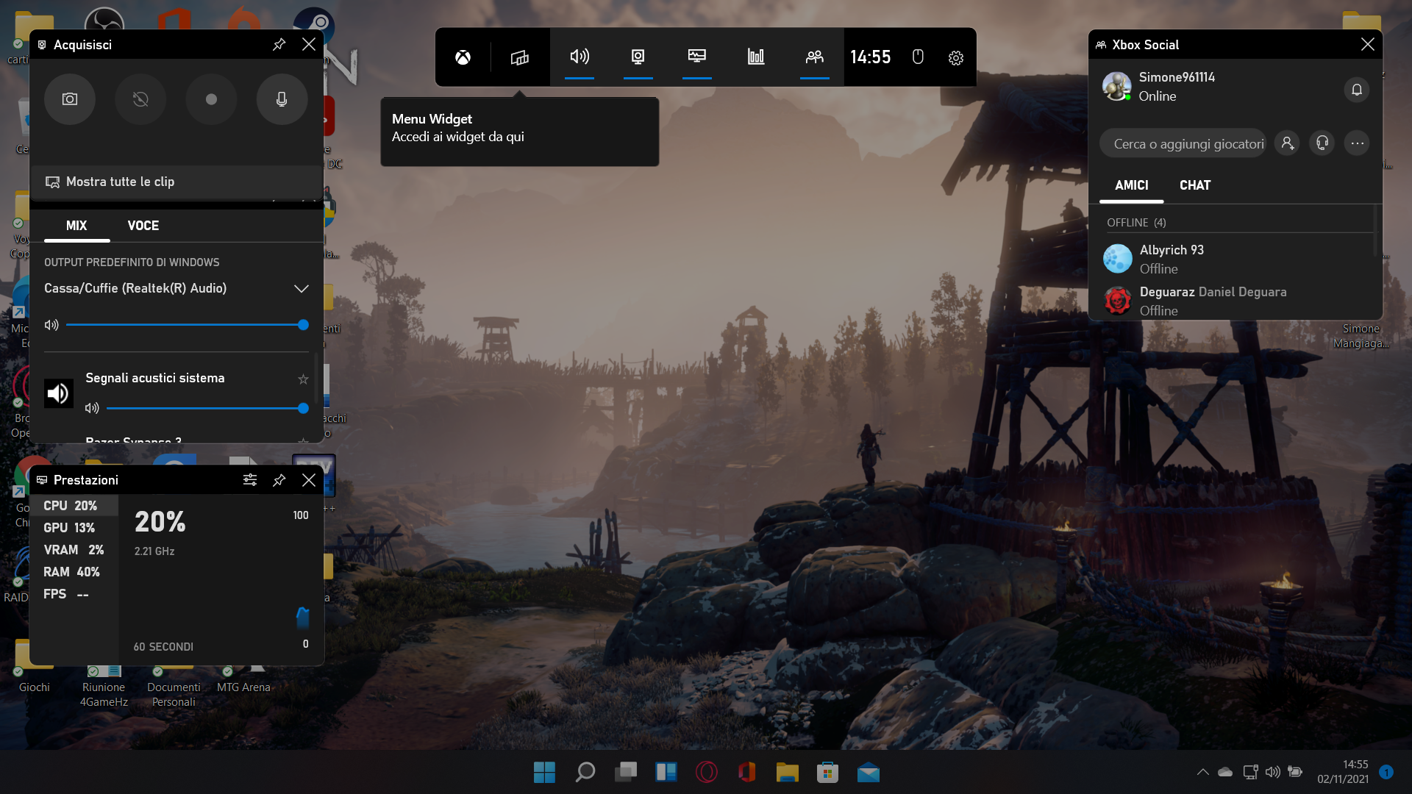Mute Segnali acustici sistema speaker icon
The image size is (1412, 794).
pyautogui.click(x=92, y=408)
